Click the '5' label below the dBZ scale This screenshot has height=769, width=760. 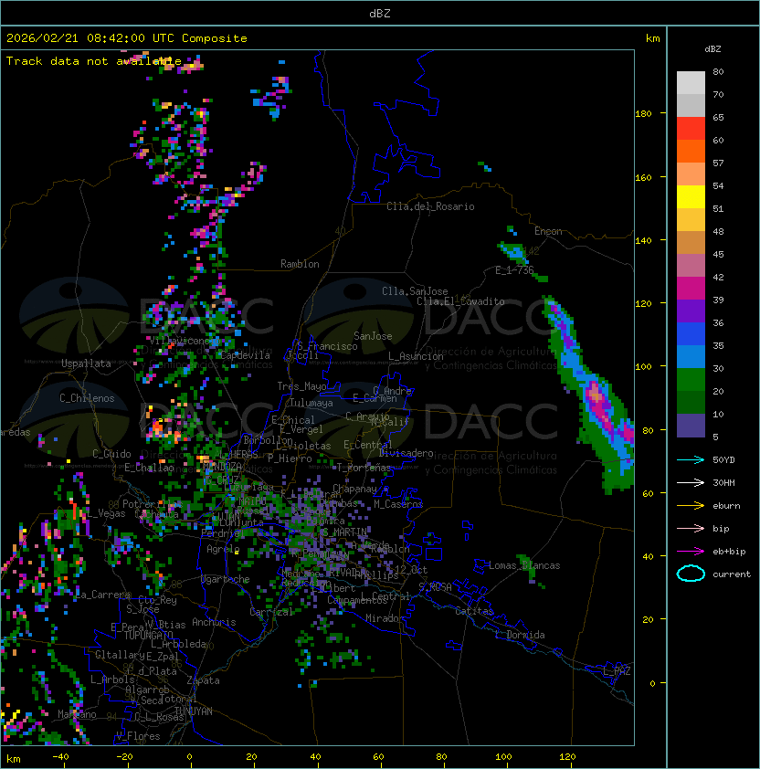[716, 437]
